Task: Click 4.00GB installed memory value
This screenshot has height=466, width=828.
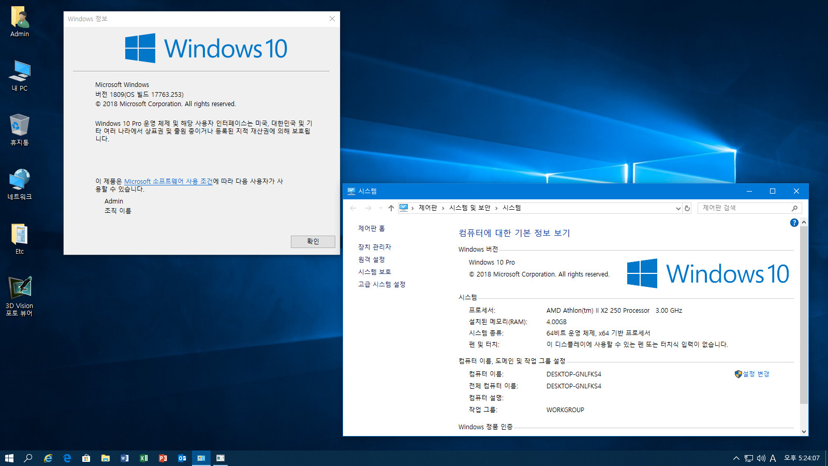Action: tap(556, 322)
